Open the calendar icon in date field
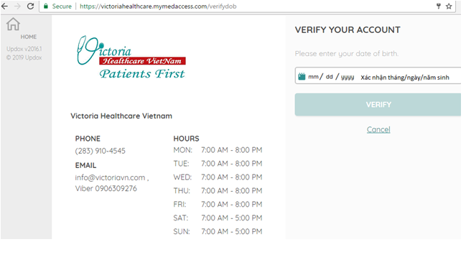This screenshot has width=466, height=270. pos(302,76)
